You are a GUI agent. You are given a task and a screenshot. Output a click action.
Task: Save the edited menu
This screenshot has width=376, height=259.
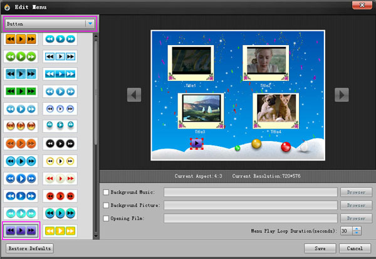pyautogui.click(x=320, y=248)
